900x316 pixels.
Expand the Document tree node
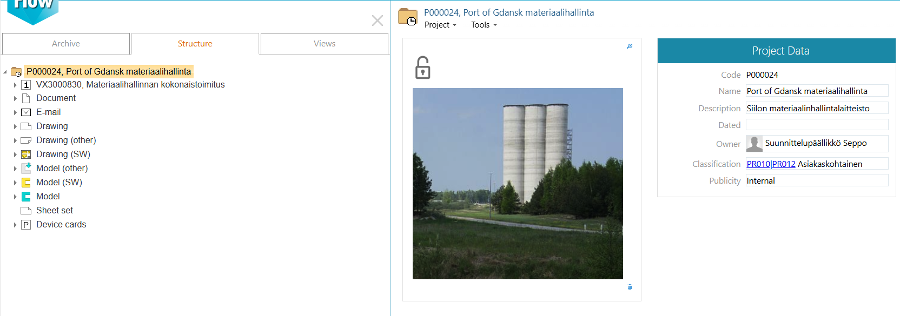click(15, 98)
